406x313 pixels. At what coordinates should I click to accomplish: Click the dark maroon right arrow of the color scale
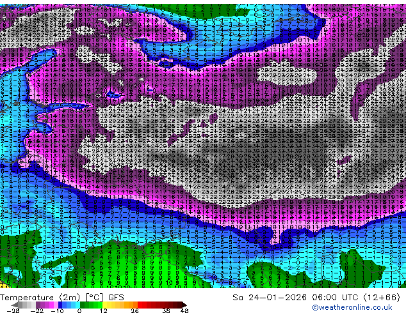184,305
